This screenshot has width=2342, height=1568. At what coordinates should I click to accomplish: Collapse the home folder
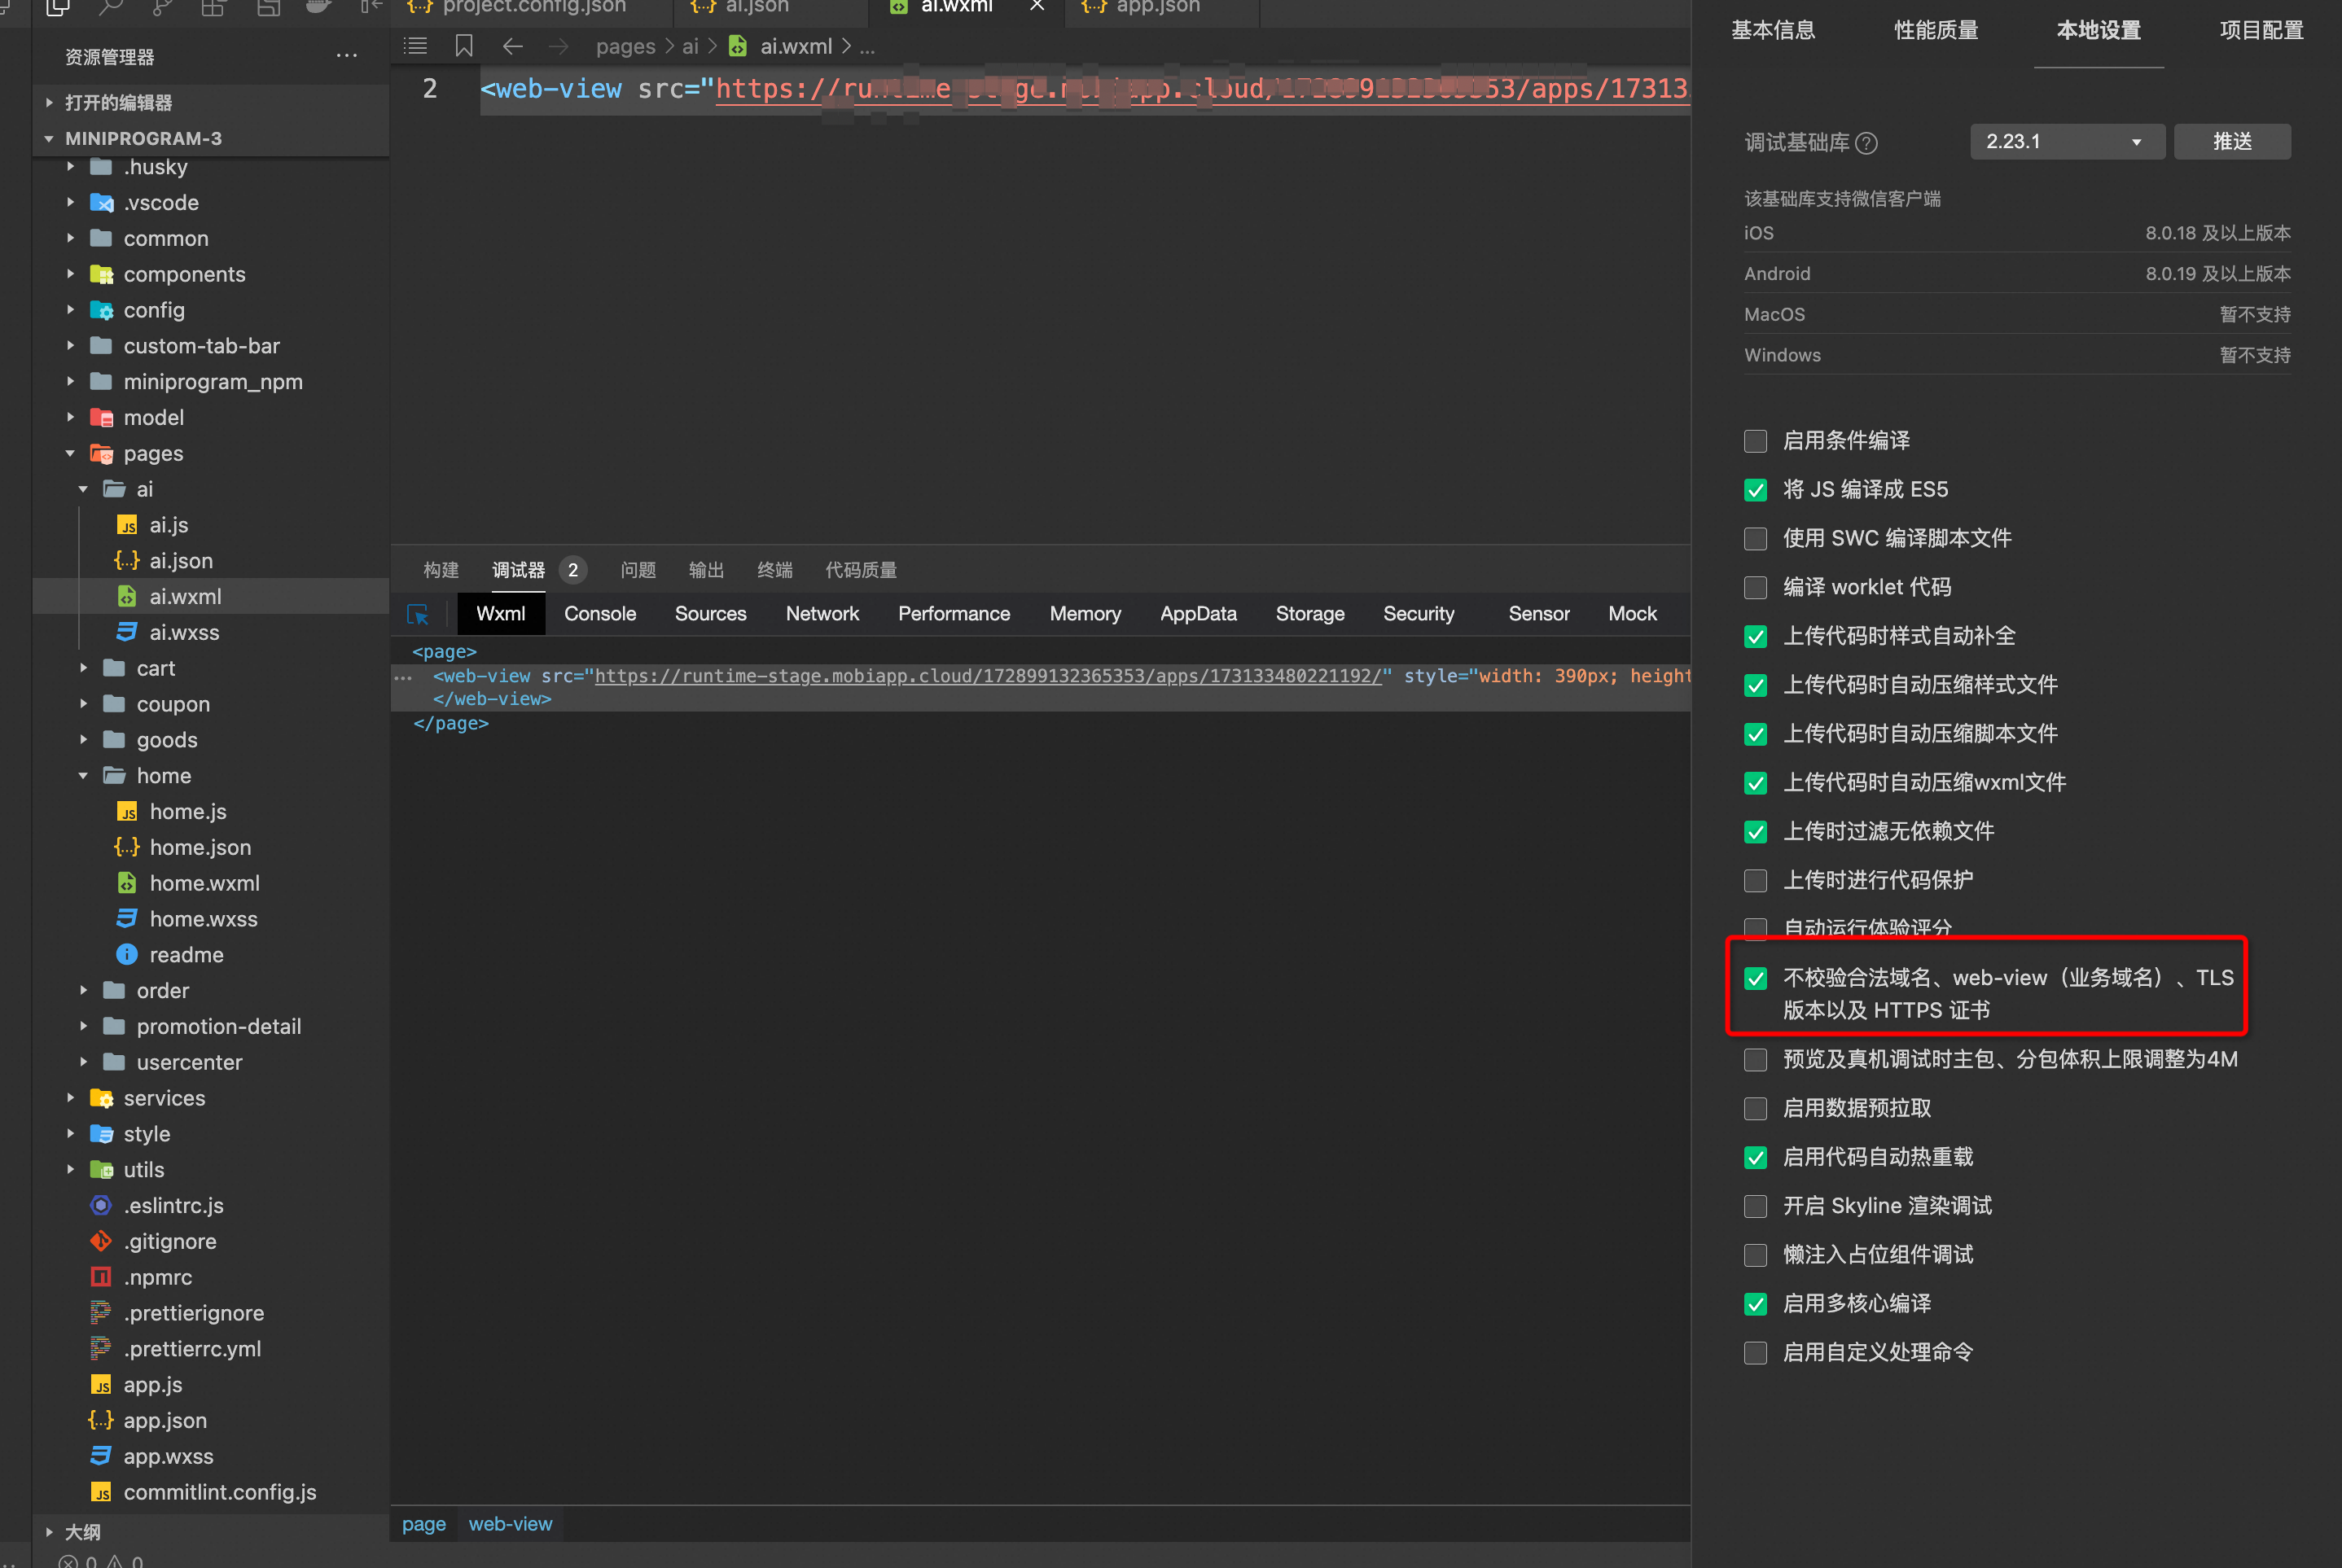[x=83, y=776]
